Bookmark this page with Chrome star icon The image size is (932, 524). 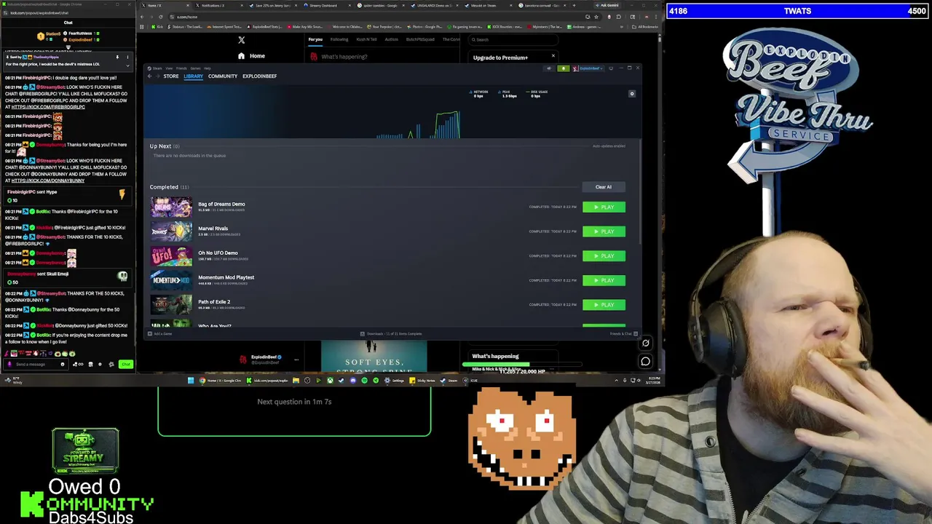596,17
